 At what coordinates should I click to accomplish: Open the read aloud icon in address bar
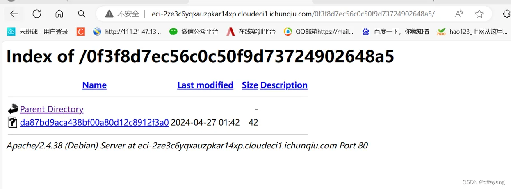[x=459, y=14]
